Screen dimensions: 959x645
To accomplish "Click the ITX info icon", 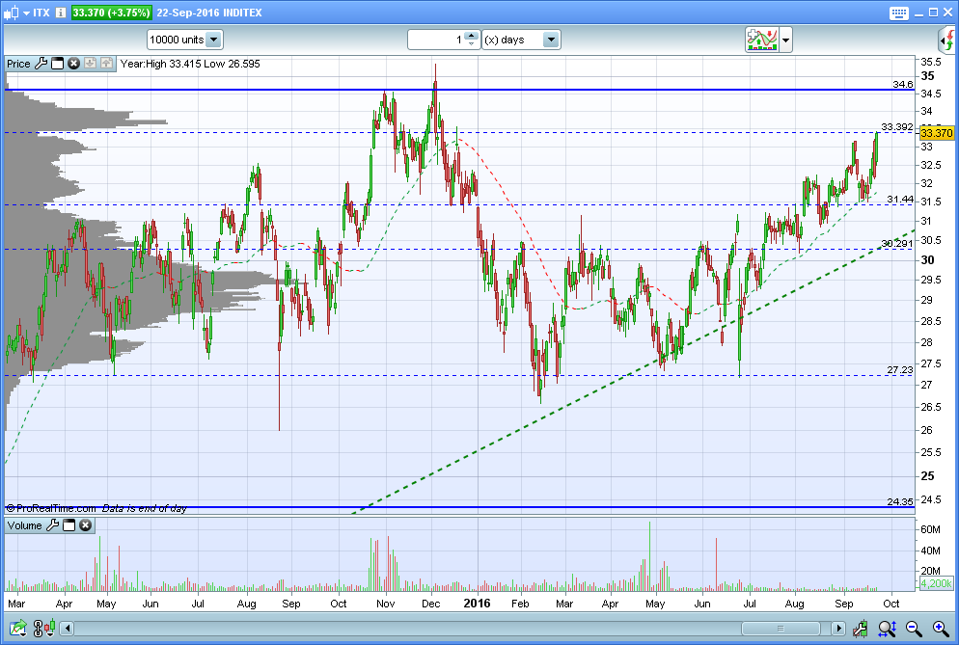I will [61, 13].
